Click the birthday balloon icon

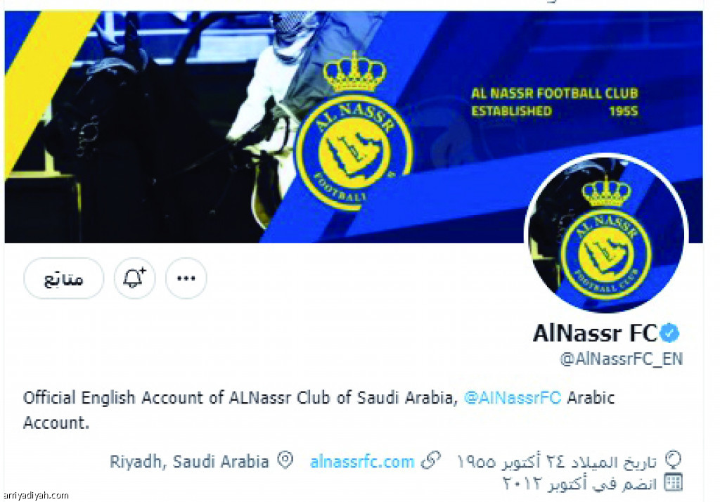tap(674, 461)
